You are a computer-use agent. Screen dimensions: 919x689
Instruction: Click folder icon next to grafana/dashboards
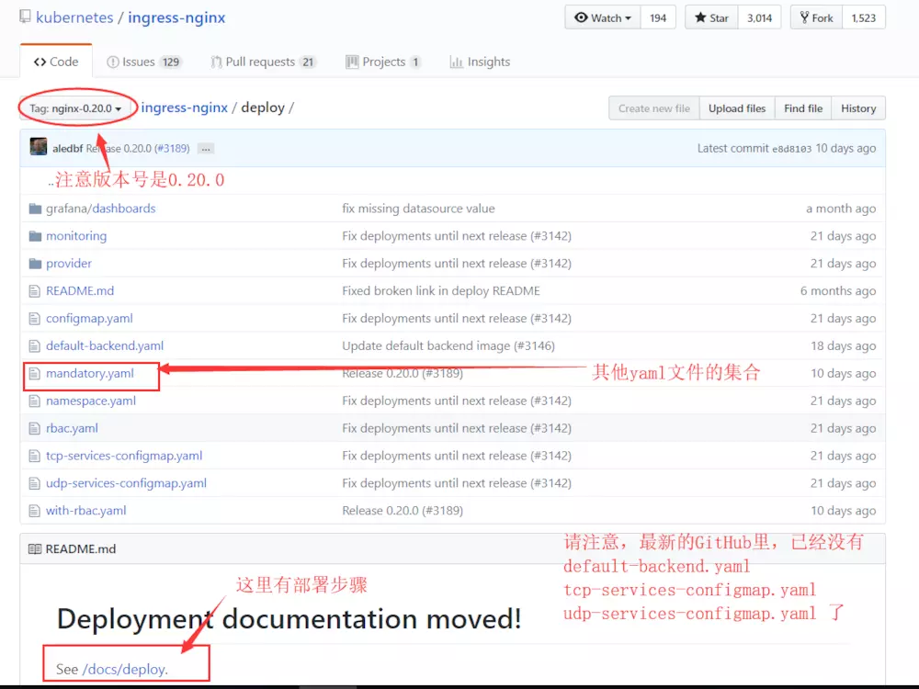35,209
